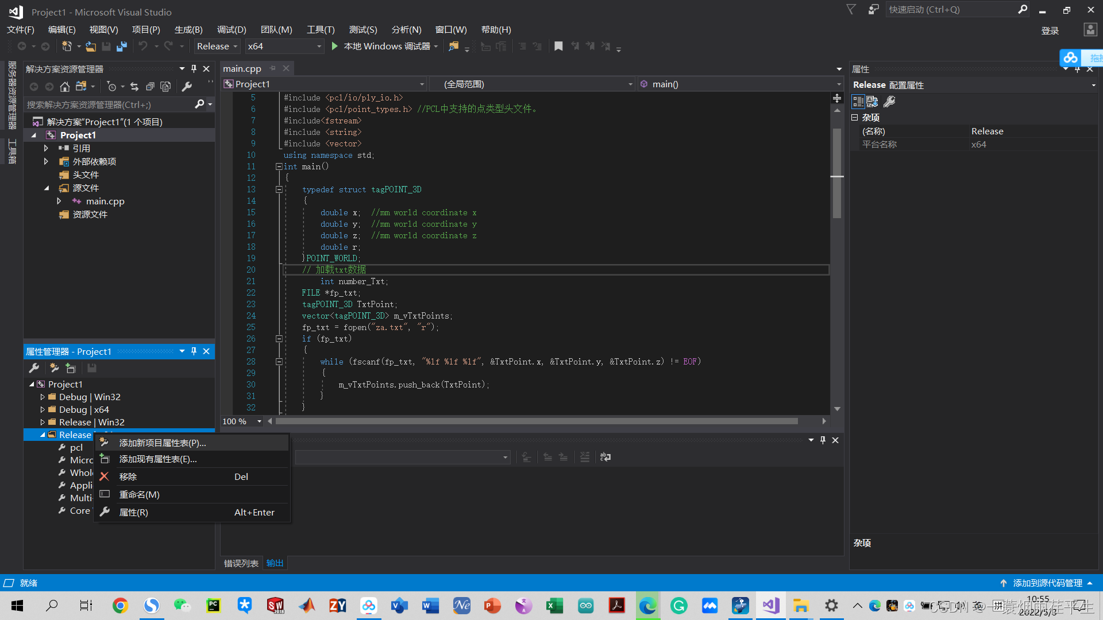Viewport: 1103px width, 620px height.
Task: Expand the 外部依赖项 node
Action: (46, 161)
